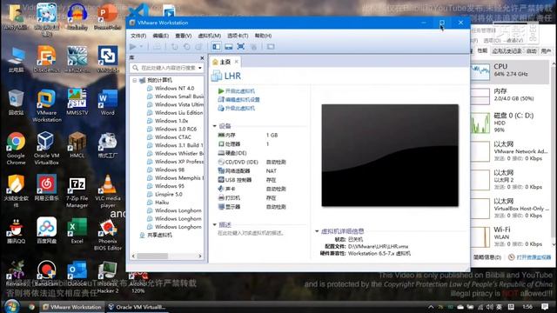Select the MMSSTV desktop icon
This screenshot has height=313, width=557.
77,103
